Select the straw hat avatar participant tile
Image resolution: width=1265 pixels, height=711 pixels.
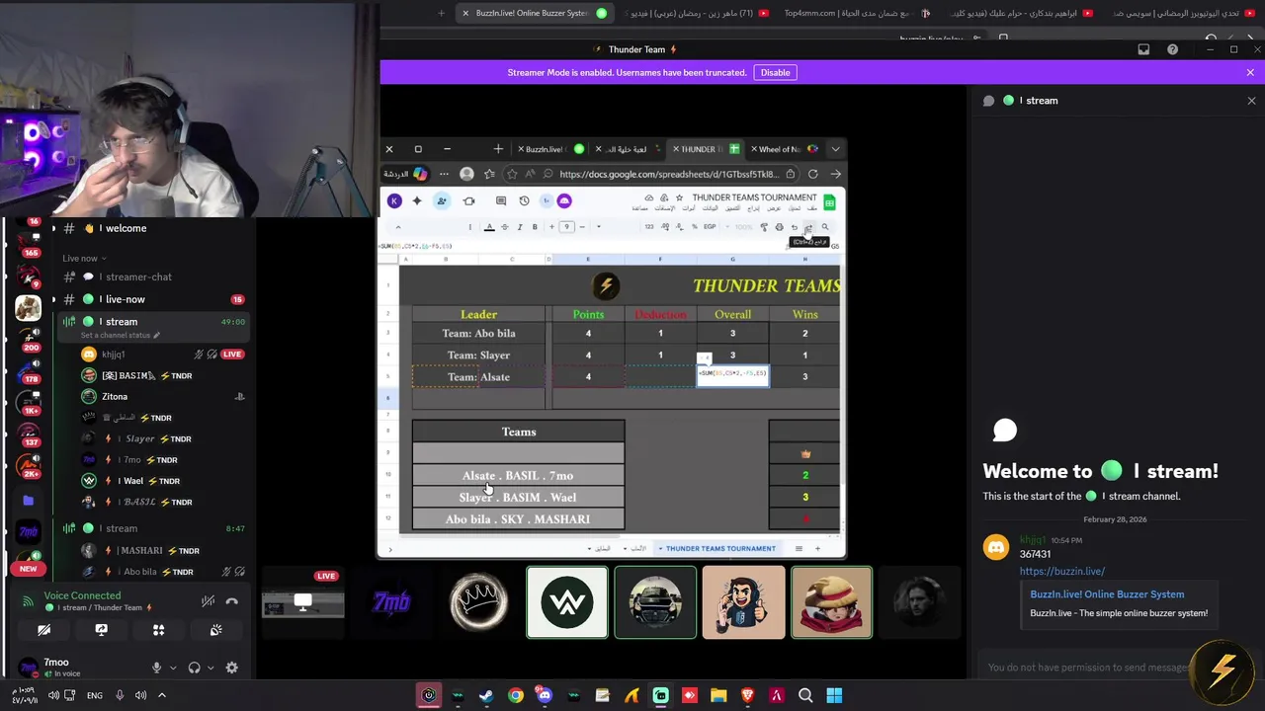pos(832,602)
